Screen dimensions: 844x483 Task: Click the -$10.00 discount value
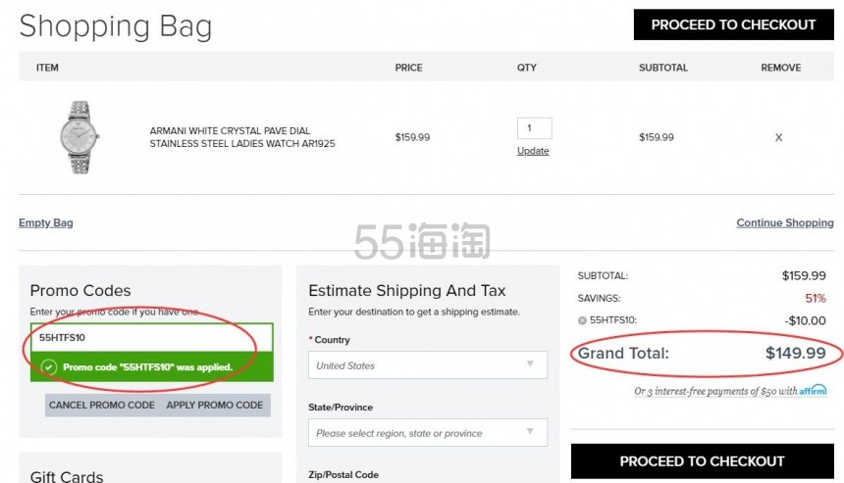click(805, 320)
